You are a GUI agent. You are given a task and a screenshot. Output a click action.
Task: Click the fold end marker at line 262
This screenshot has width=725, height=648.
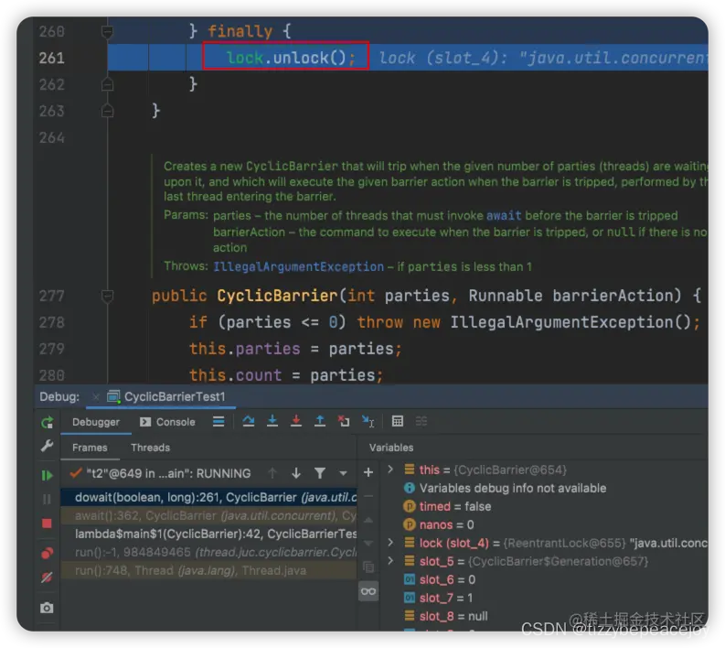pos(107,84)
